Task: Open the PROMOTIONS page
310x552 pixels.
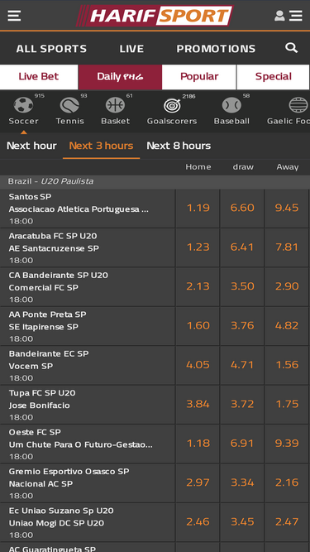Action: pos(216,48)
